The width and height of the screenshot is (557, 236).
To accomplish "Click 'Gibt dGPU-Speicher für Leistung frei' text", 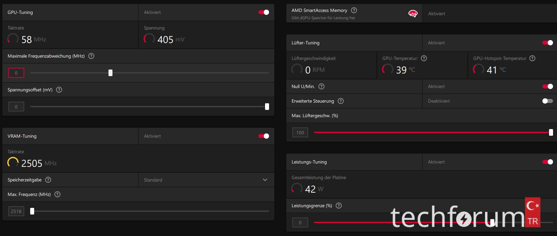I will 323,18.
